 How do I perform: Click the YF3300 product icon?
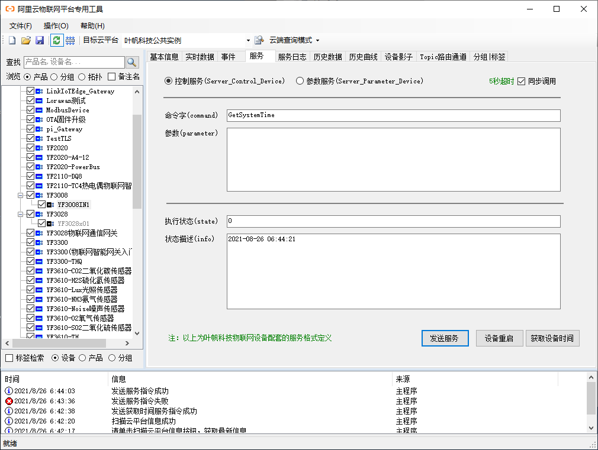[39, 242]
